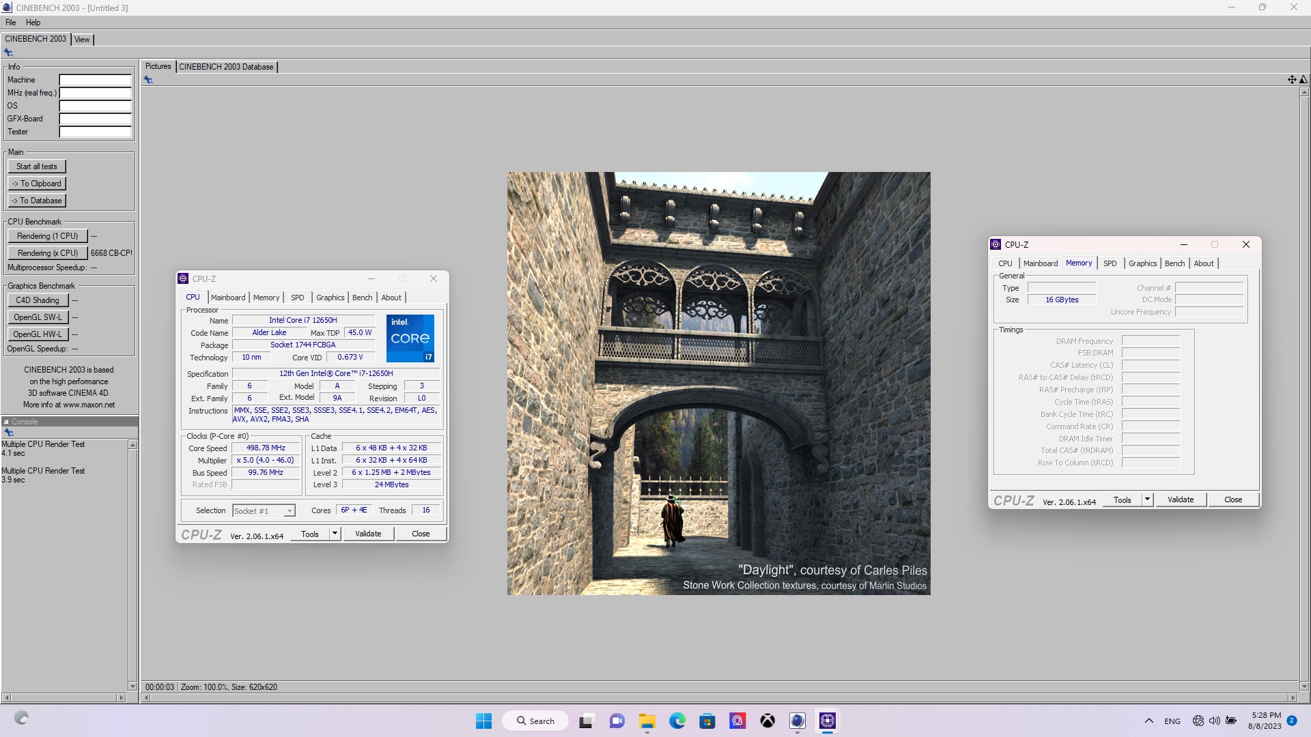This screenshot has height=737, width=1311.
Task: Click the OS input field
Action: pyautogui.click(x=95, y=106)
